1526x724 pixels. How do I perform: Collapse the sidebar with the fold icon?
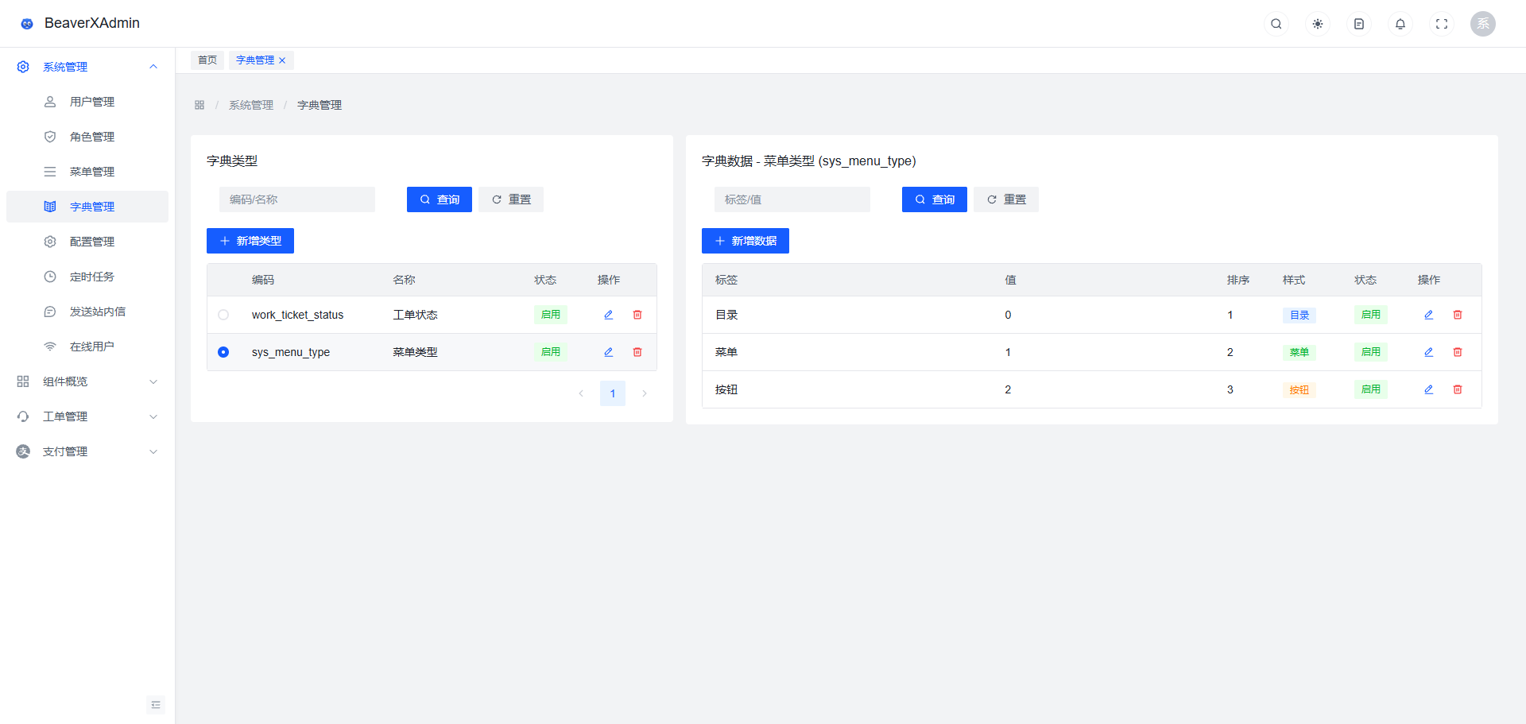click(x=156, y=705)
